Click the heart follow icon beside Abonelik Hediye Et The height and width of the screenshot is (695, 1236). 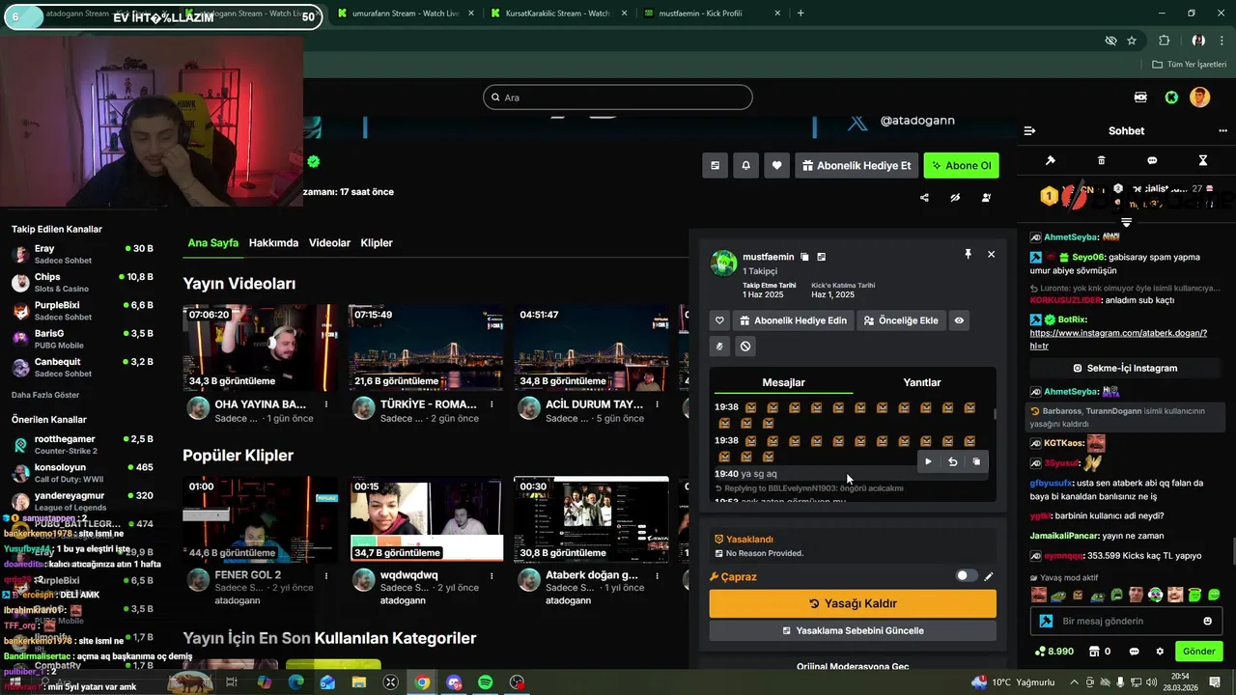pos(776,165)
